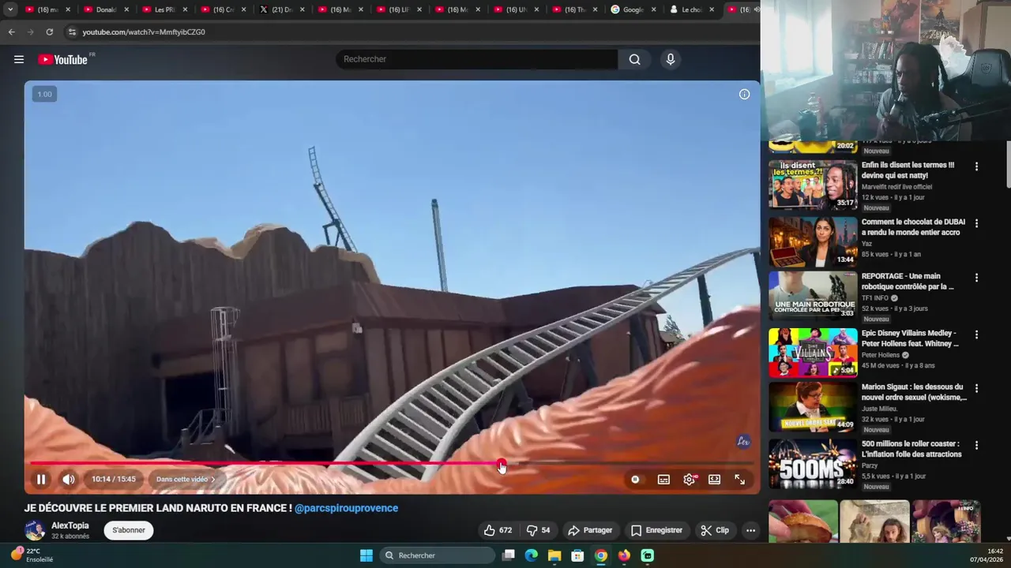Open '500 millions le roller coaster' thumbnail
Image resolution: width=1011 pixels, height=568 pixels.
coord(813,464)
